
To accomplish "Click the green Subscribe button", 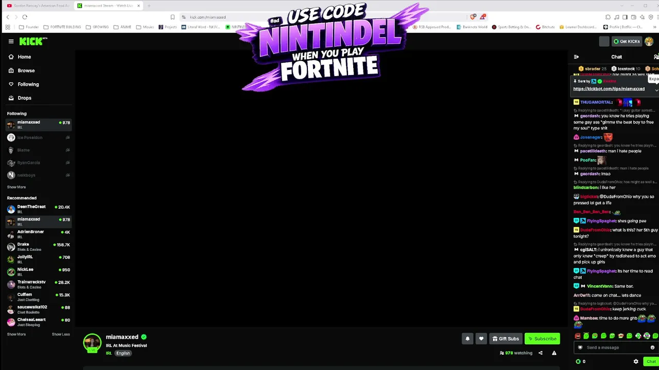I will (x=542, y=339).
